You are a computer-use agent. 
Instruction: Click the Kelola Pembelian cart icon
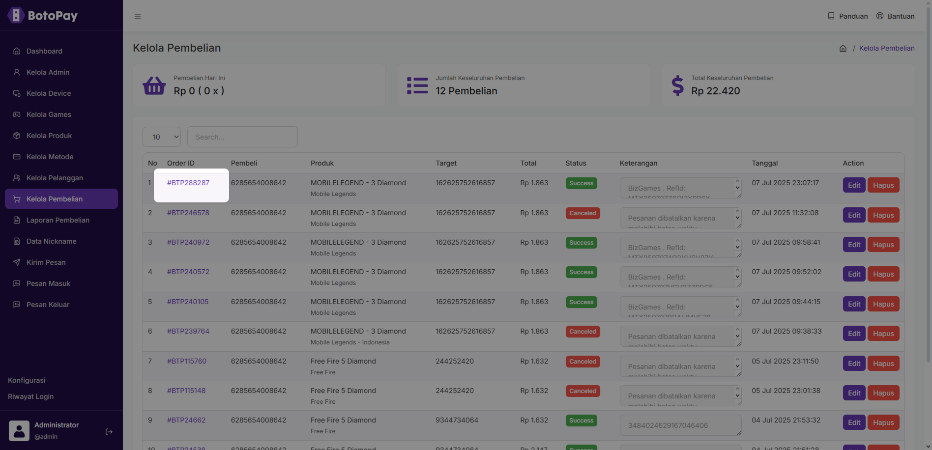17,199
